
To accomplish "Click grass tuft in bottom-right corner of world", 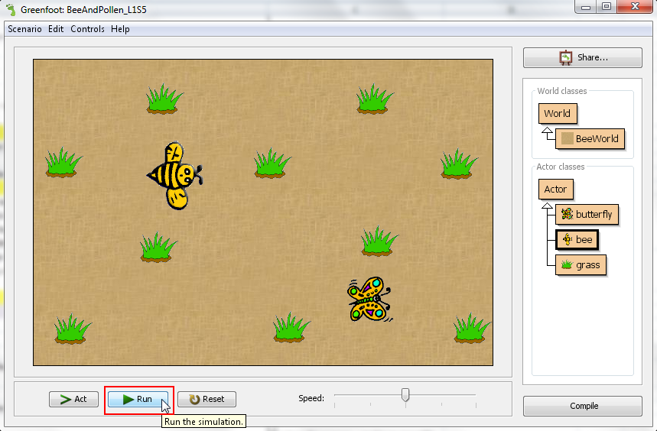I will click(472, 328).
